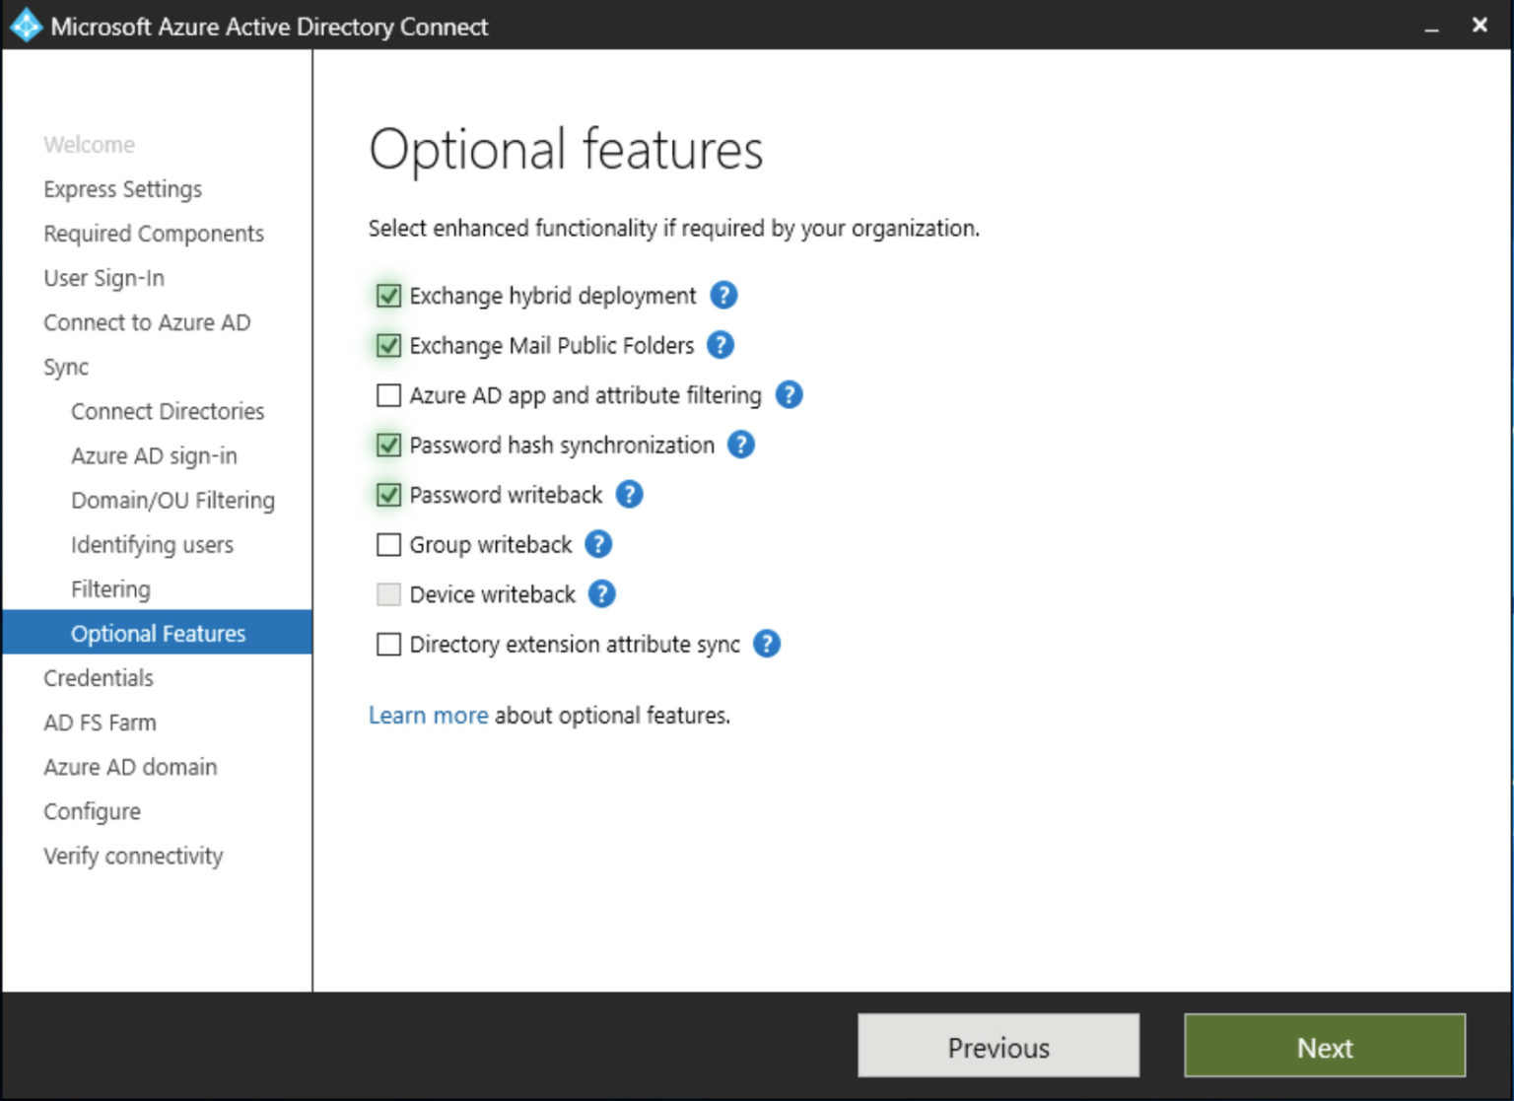Click the Next button
The height and width of the screenshot is (1101, 1514).
1324,1047
